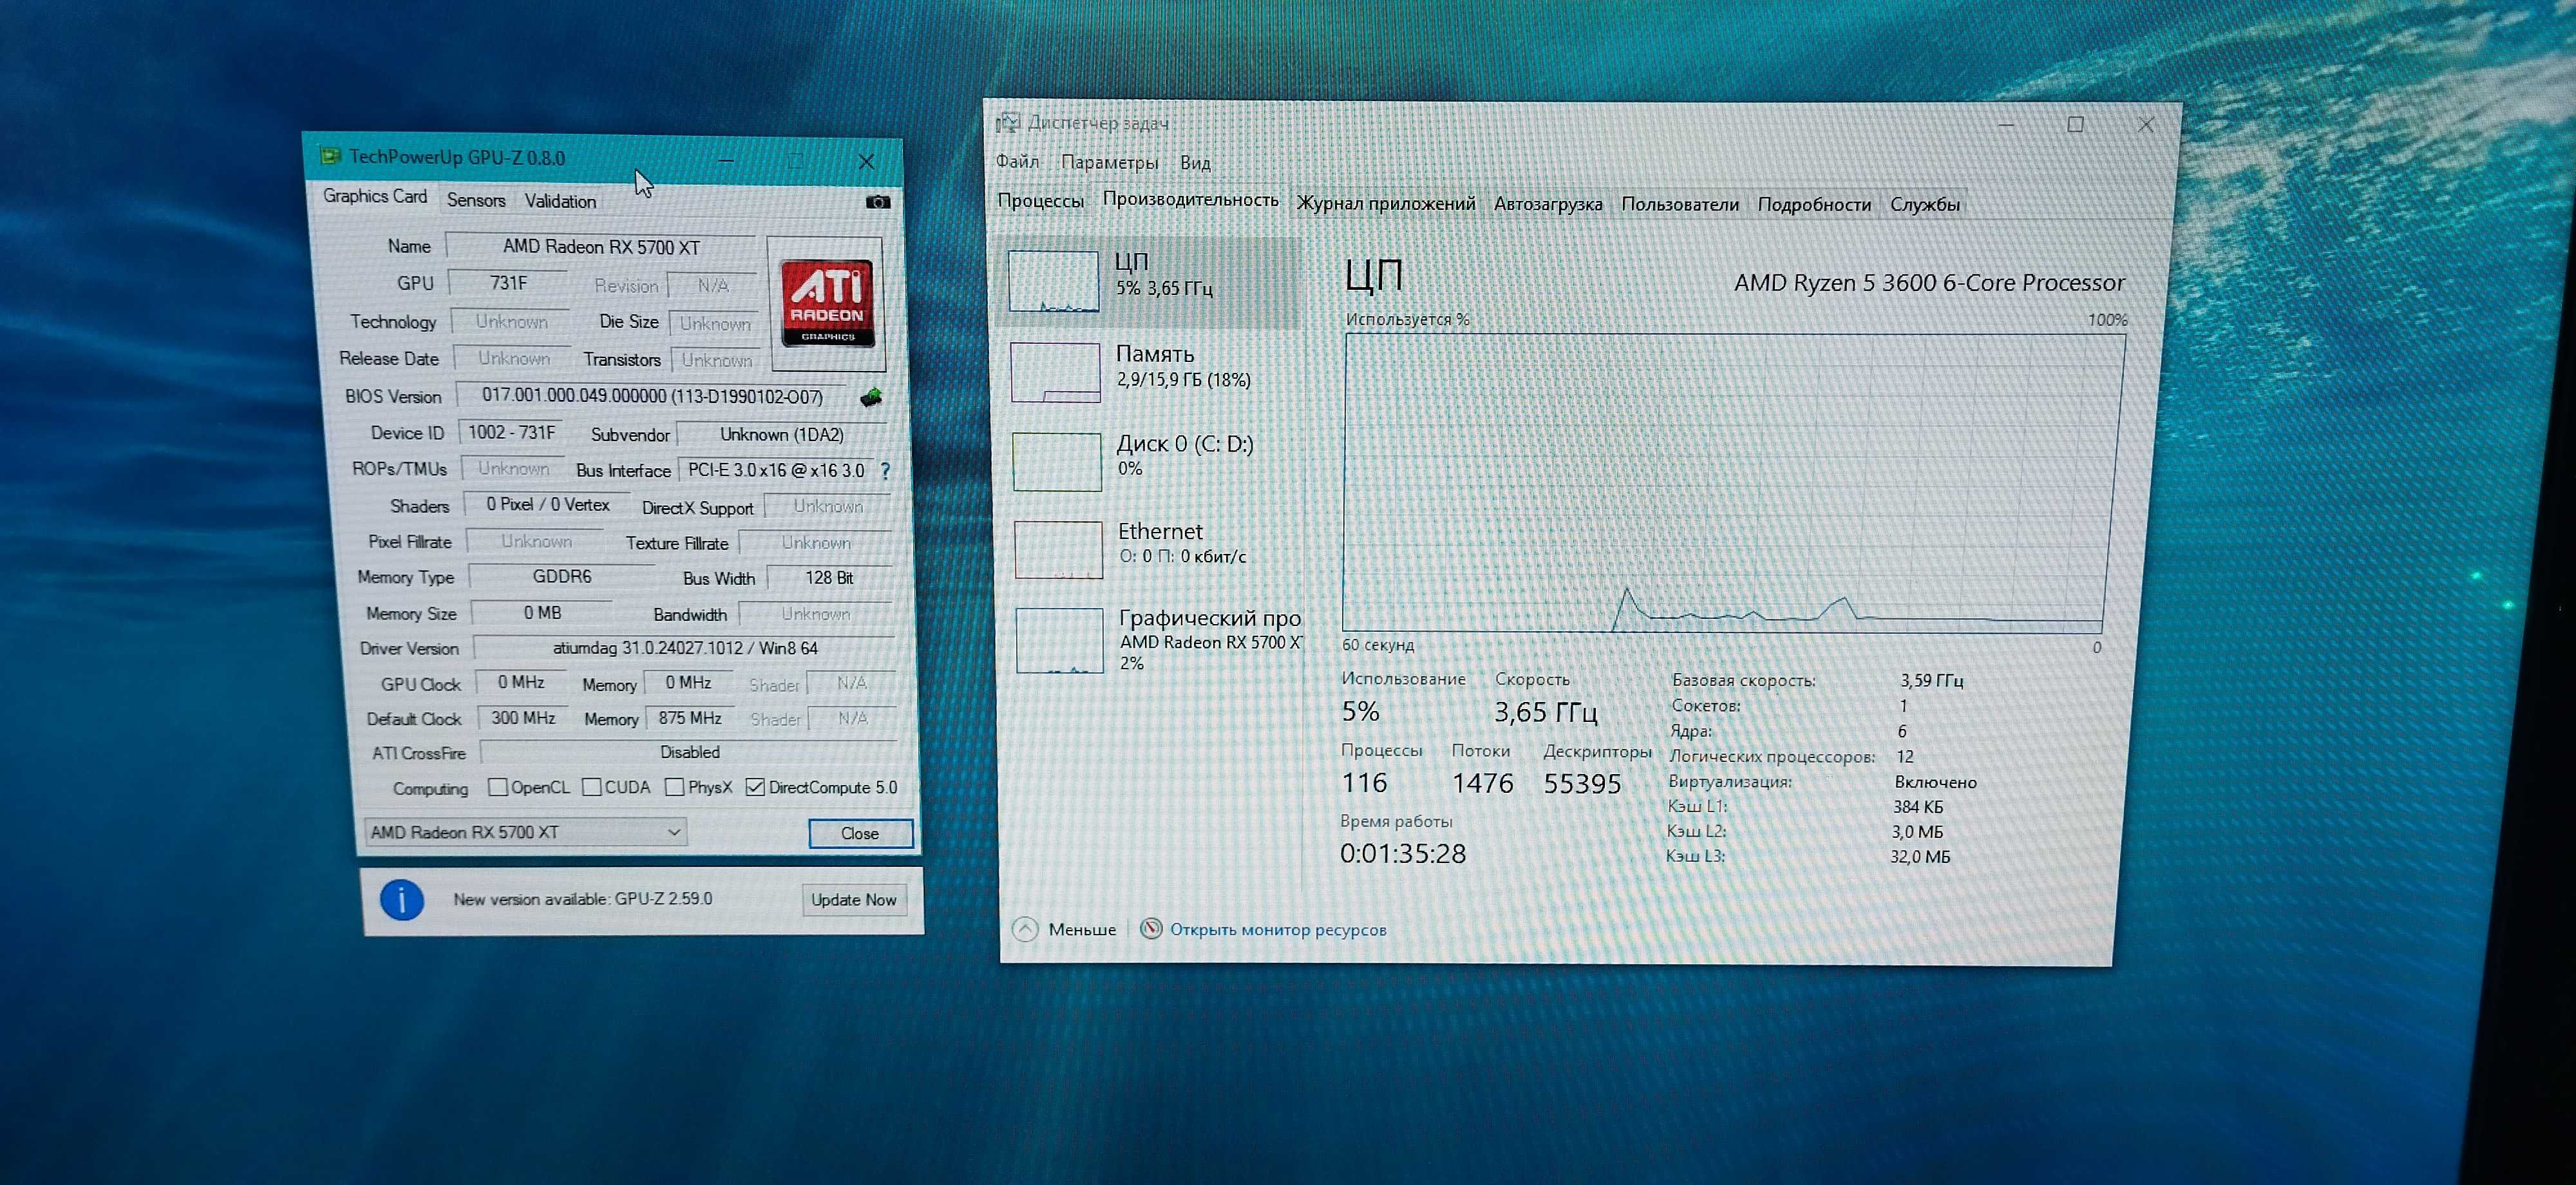2576x1185 pixels.
Task: Select the Графический процессор GPU graph
Action: click(x=1060, y=640)
